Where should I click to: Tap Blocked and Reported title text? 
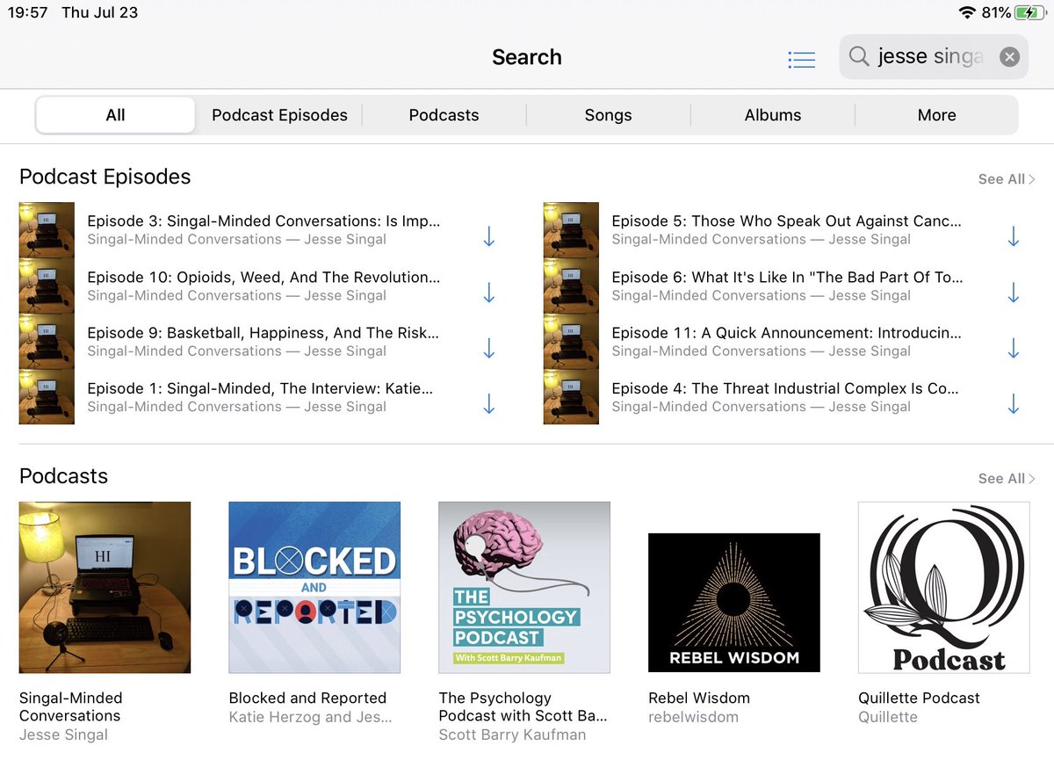[307, 698]
